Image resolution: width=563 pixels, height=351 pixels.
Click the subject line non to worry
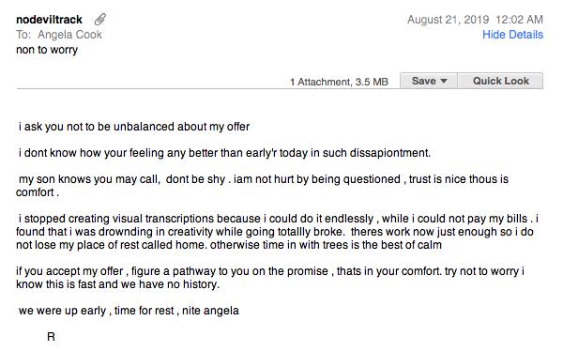(47, 50)
